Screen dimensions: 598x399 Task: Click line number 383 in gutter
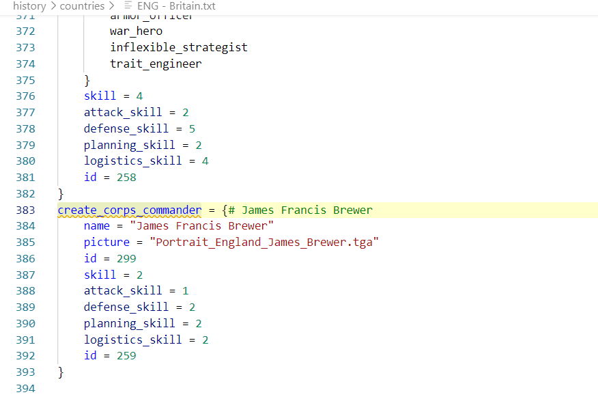click(x=25, y=210)
